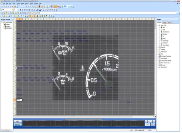This screenshot has width=182, height=133.
Task: Click the Undo arrow icon
Action: pos(21,16)
